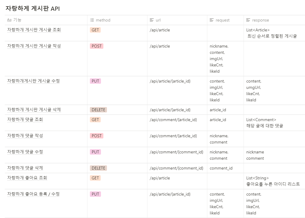
Task: Select the POST tag for 게시글 작성 row
Action: coord(96,46)
